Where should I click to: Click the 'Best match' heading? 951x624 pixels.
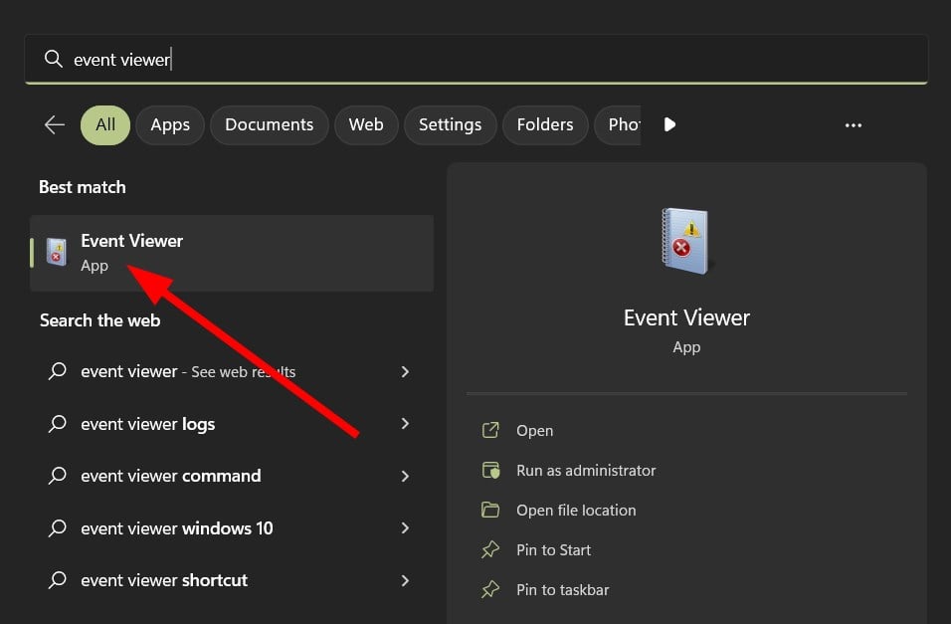pyautogui.click(x=83, y=187)
